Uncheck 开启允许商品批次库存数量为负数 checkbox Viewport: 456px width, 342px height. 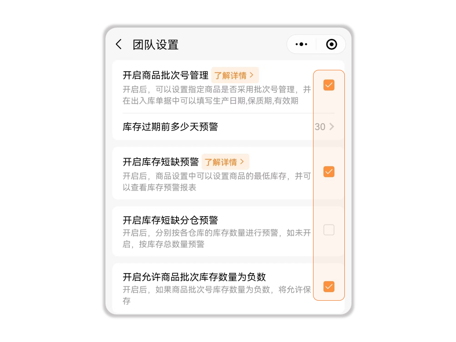(x=329, y=287)
